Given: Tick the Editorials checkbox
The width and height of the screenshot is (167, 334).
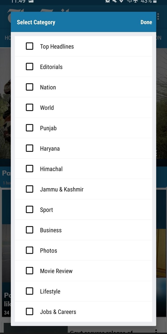Looking at the screenshot, I should pos(29,67).
